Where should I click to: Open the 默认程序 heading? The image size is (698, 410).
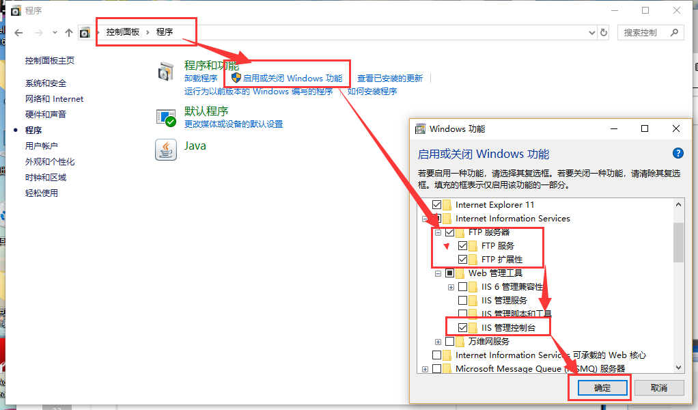206,111
